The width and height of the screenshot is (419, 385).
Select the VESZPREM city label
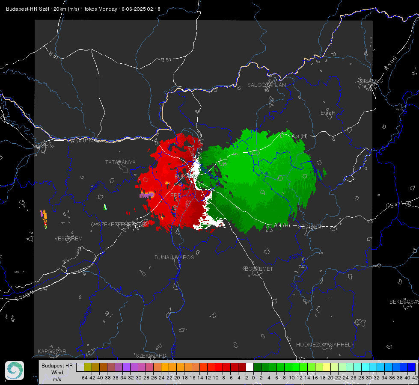click(x=68, y=238)
